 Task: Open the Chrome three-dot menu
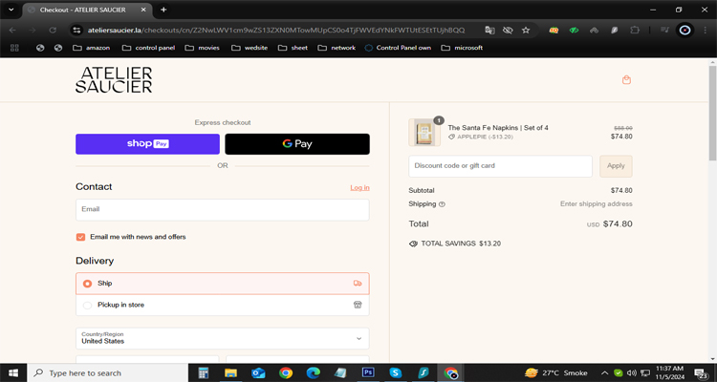point(706,31)
